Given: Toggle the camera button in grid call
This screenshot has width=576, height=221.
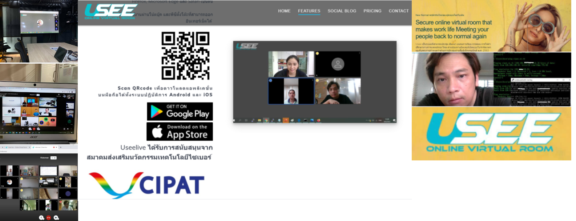Looking at the screenshot, I should (x=56, y=217).
